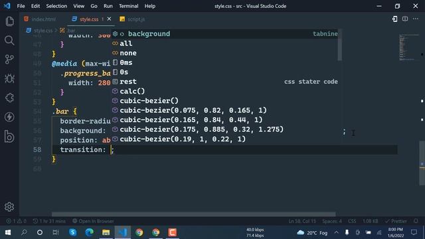
Task: Open the Help menu
Action: pyautogui.click(x=149, y=6)
